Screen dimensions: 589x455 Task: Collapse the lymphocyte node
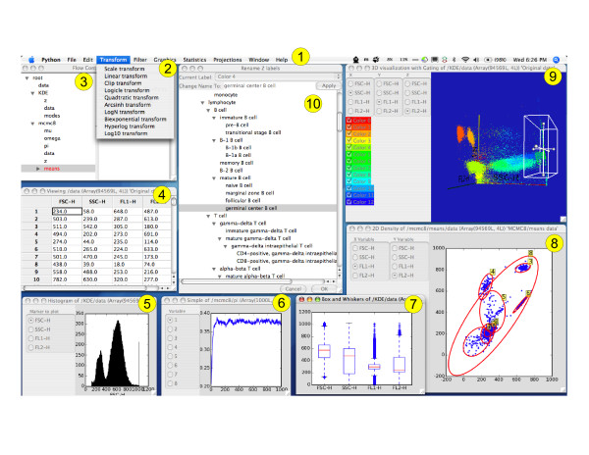coord(202,102)
